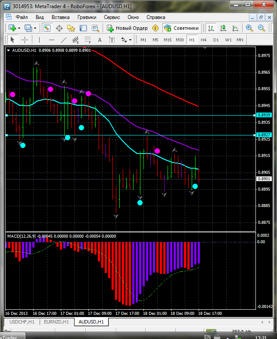Open the Графики menu
This screenshot has height=339, width=277.
(87, 17)
